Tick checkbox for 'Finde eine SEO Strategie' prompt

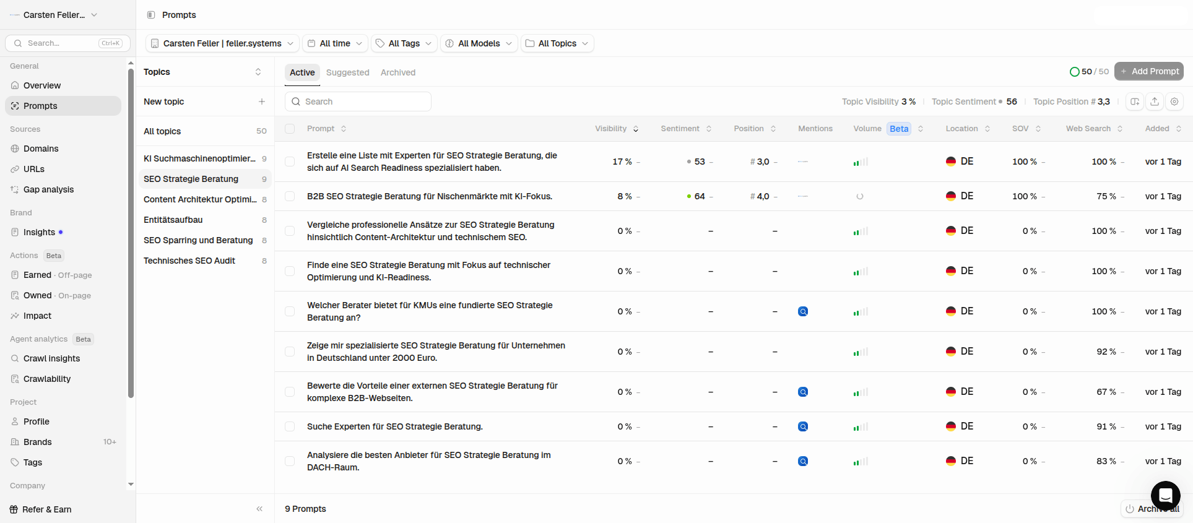pyautogui.click(x=290, y=271)
